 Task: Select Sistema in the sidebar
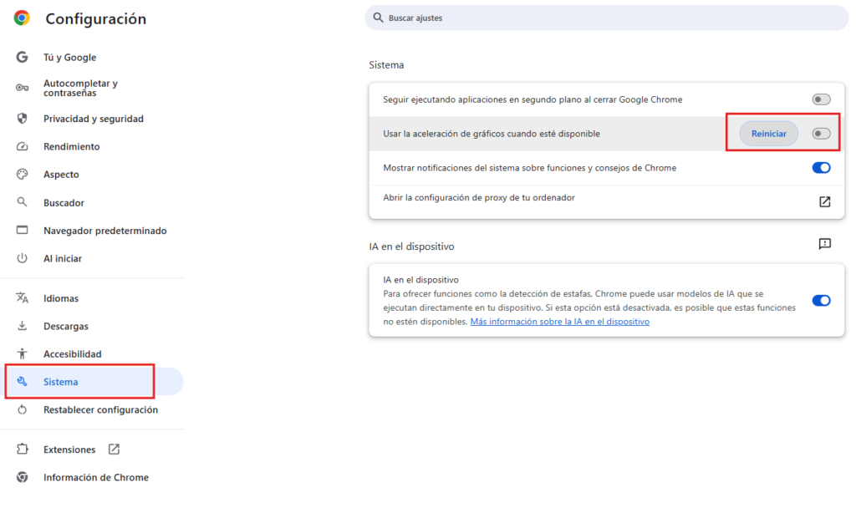pos(94,381)
